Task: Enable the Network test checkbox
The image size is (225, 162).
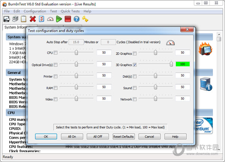Action: coord(135,99)
